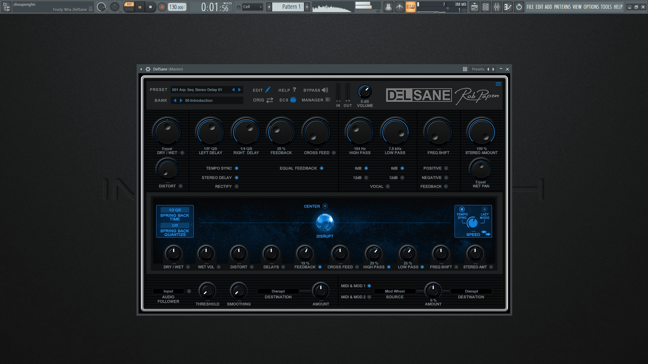Open audio follower Input selector
Screen dimensions: 648x364
168,291
